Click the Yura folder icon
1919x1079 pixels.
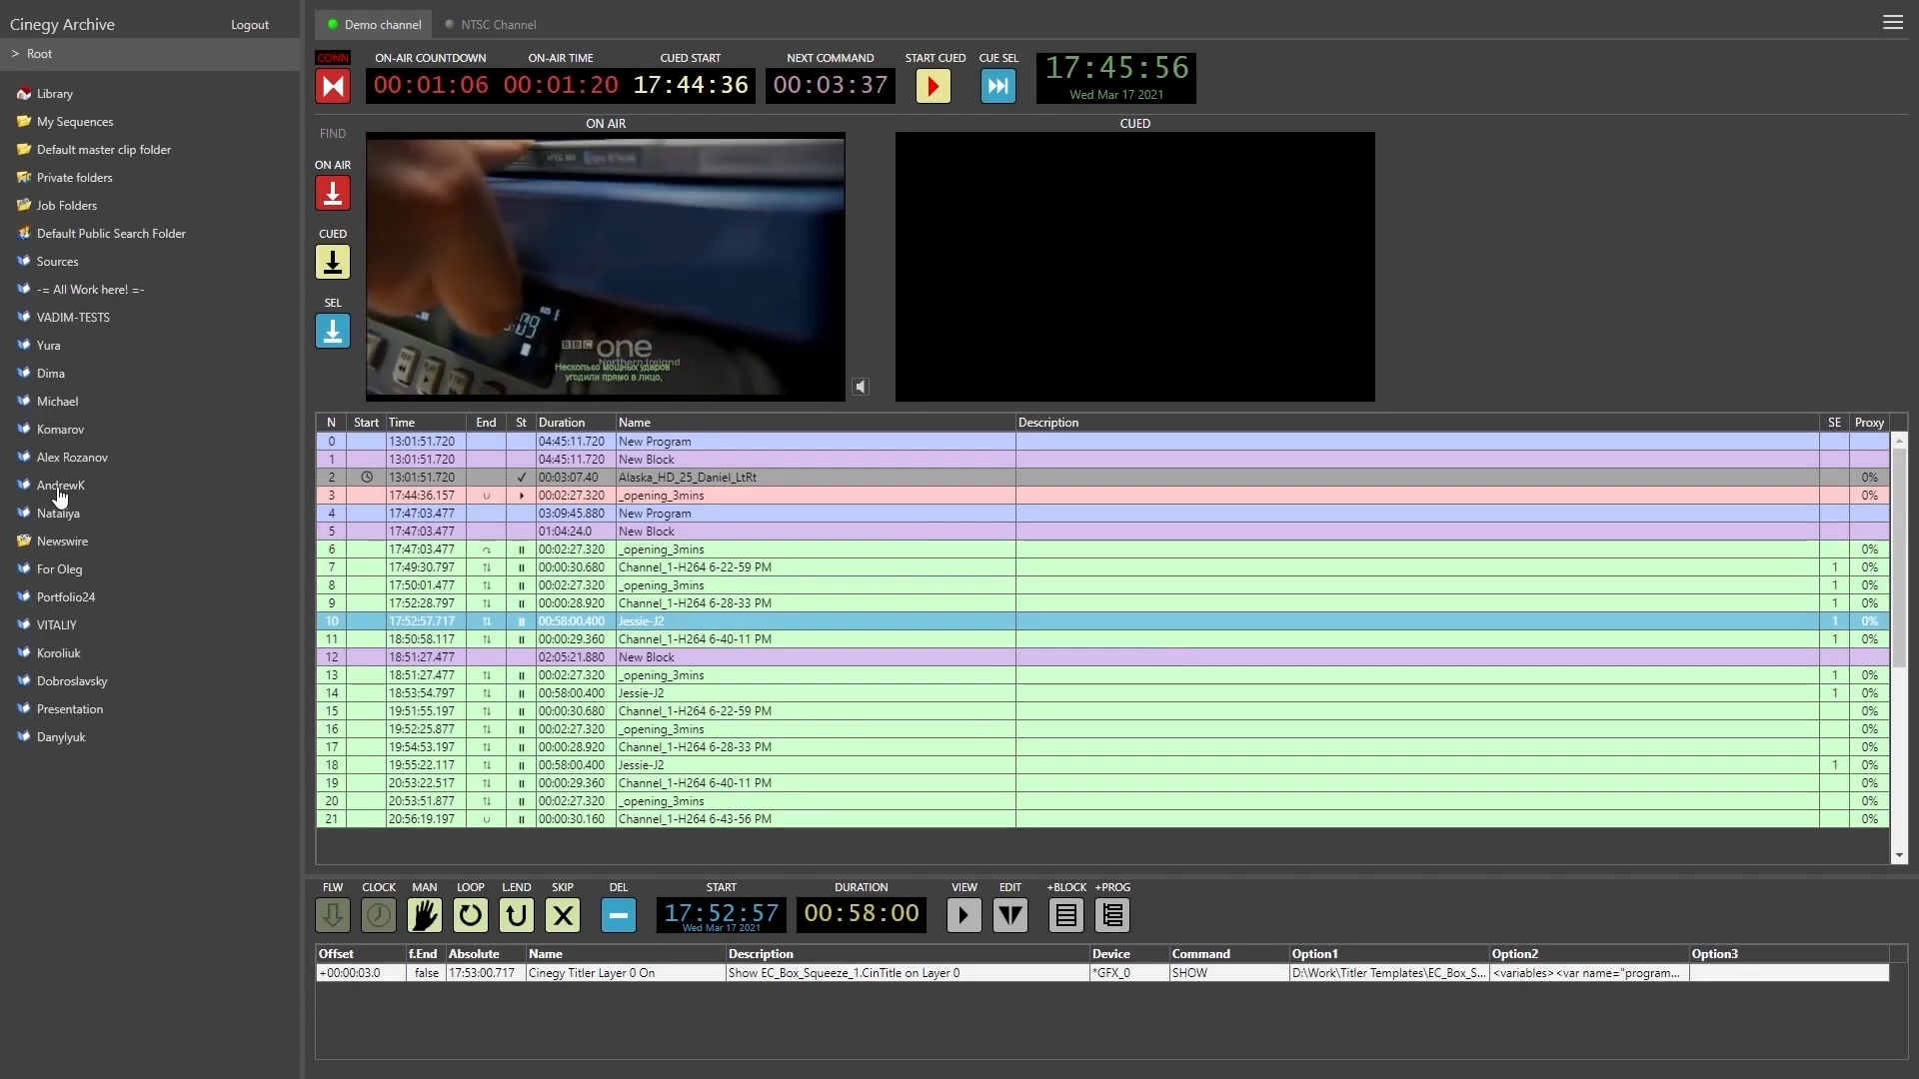24,345
